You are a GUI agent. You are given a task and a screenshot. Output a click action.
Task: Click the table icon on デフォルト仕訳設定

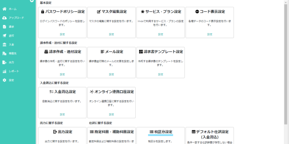193,132
